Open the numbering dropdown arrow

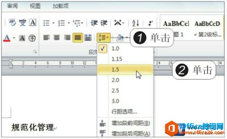[69, 23]
